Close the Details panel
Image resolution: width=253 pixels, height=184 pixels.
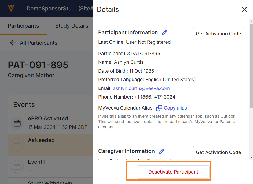244,10
